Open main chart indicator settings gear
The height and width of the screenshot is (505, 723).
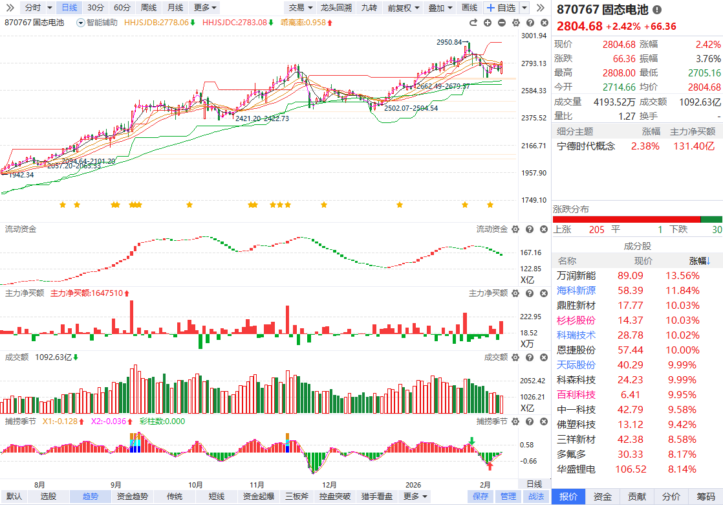[515, 23]
